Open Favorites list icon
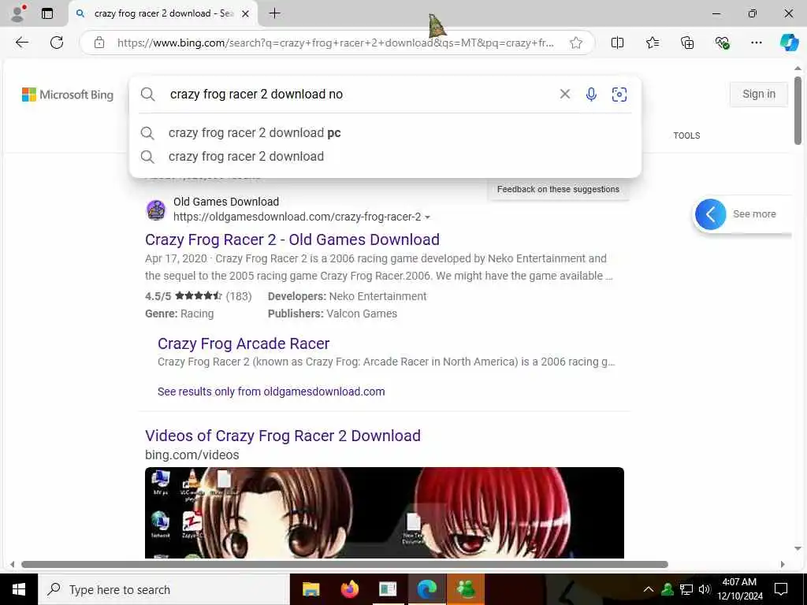The height and width of the screenshot is (605, 807). 652,43
